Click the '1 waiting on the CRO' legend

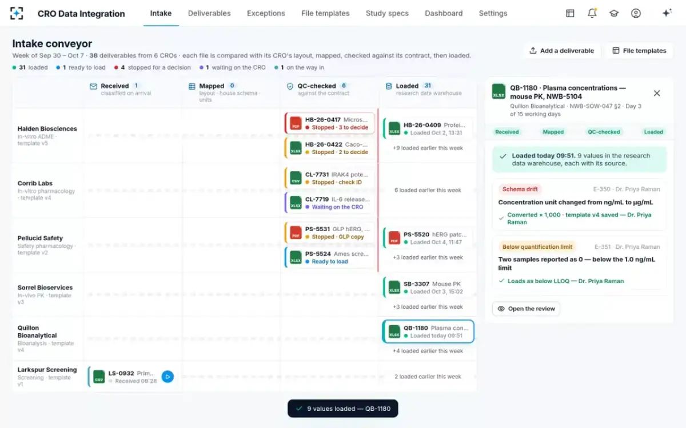coord(233,67)
